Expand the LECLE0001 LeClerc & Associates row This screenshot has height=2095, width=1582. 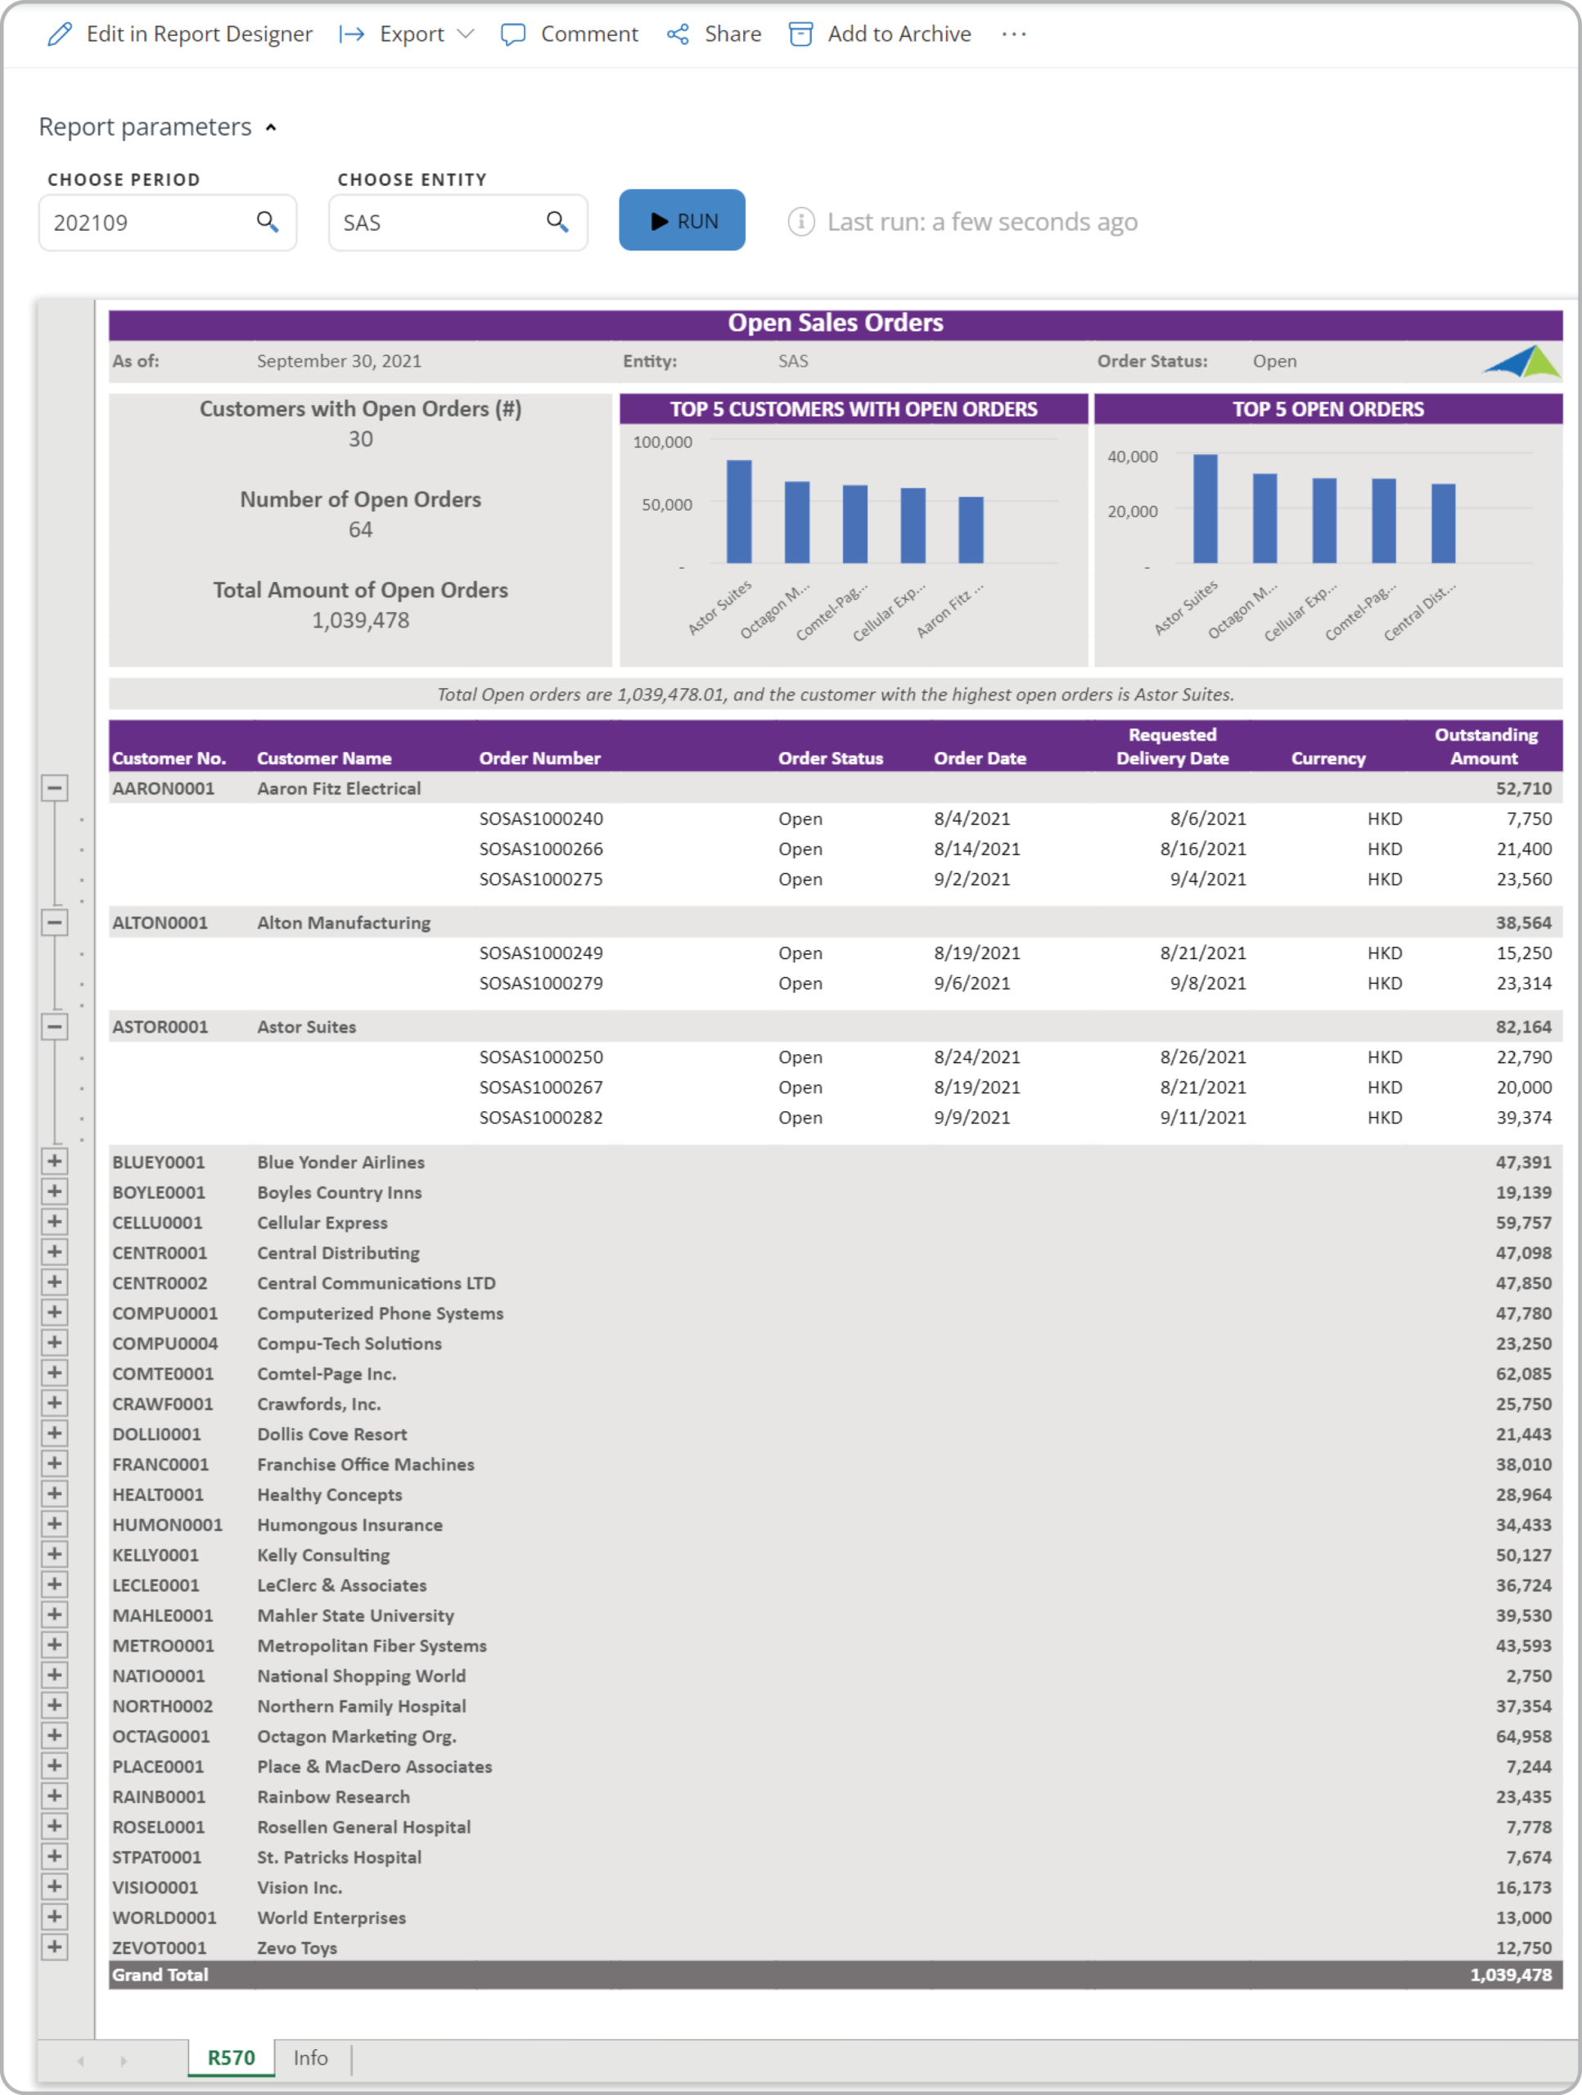click(55, 1584)
